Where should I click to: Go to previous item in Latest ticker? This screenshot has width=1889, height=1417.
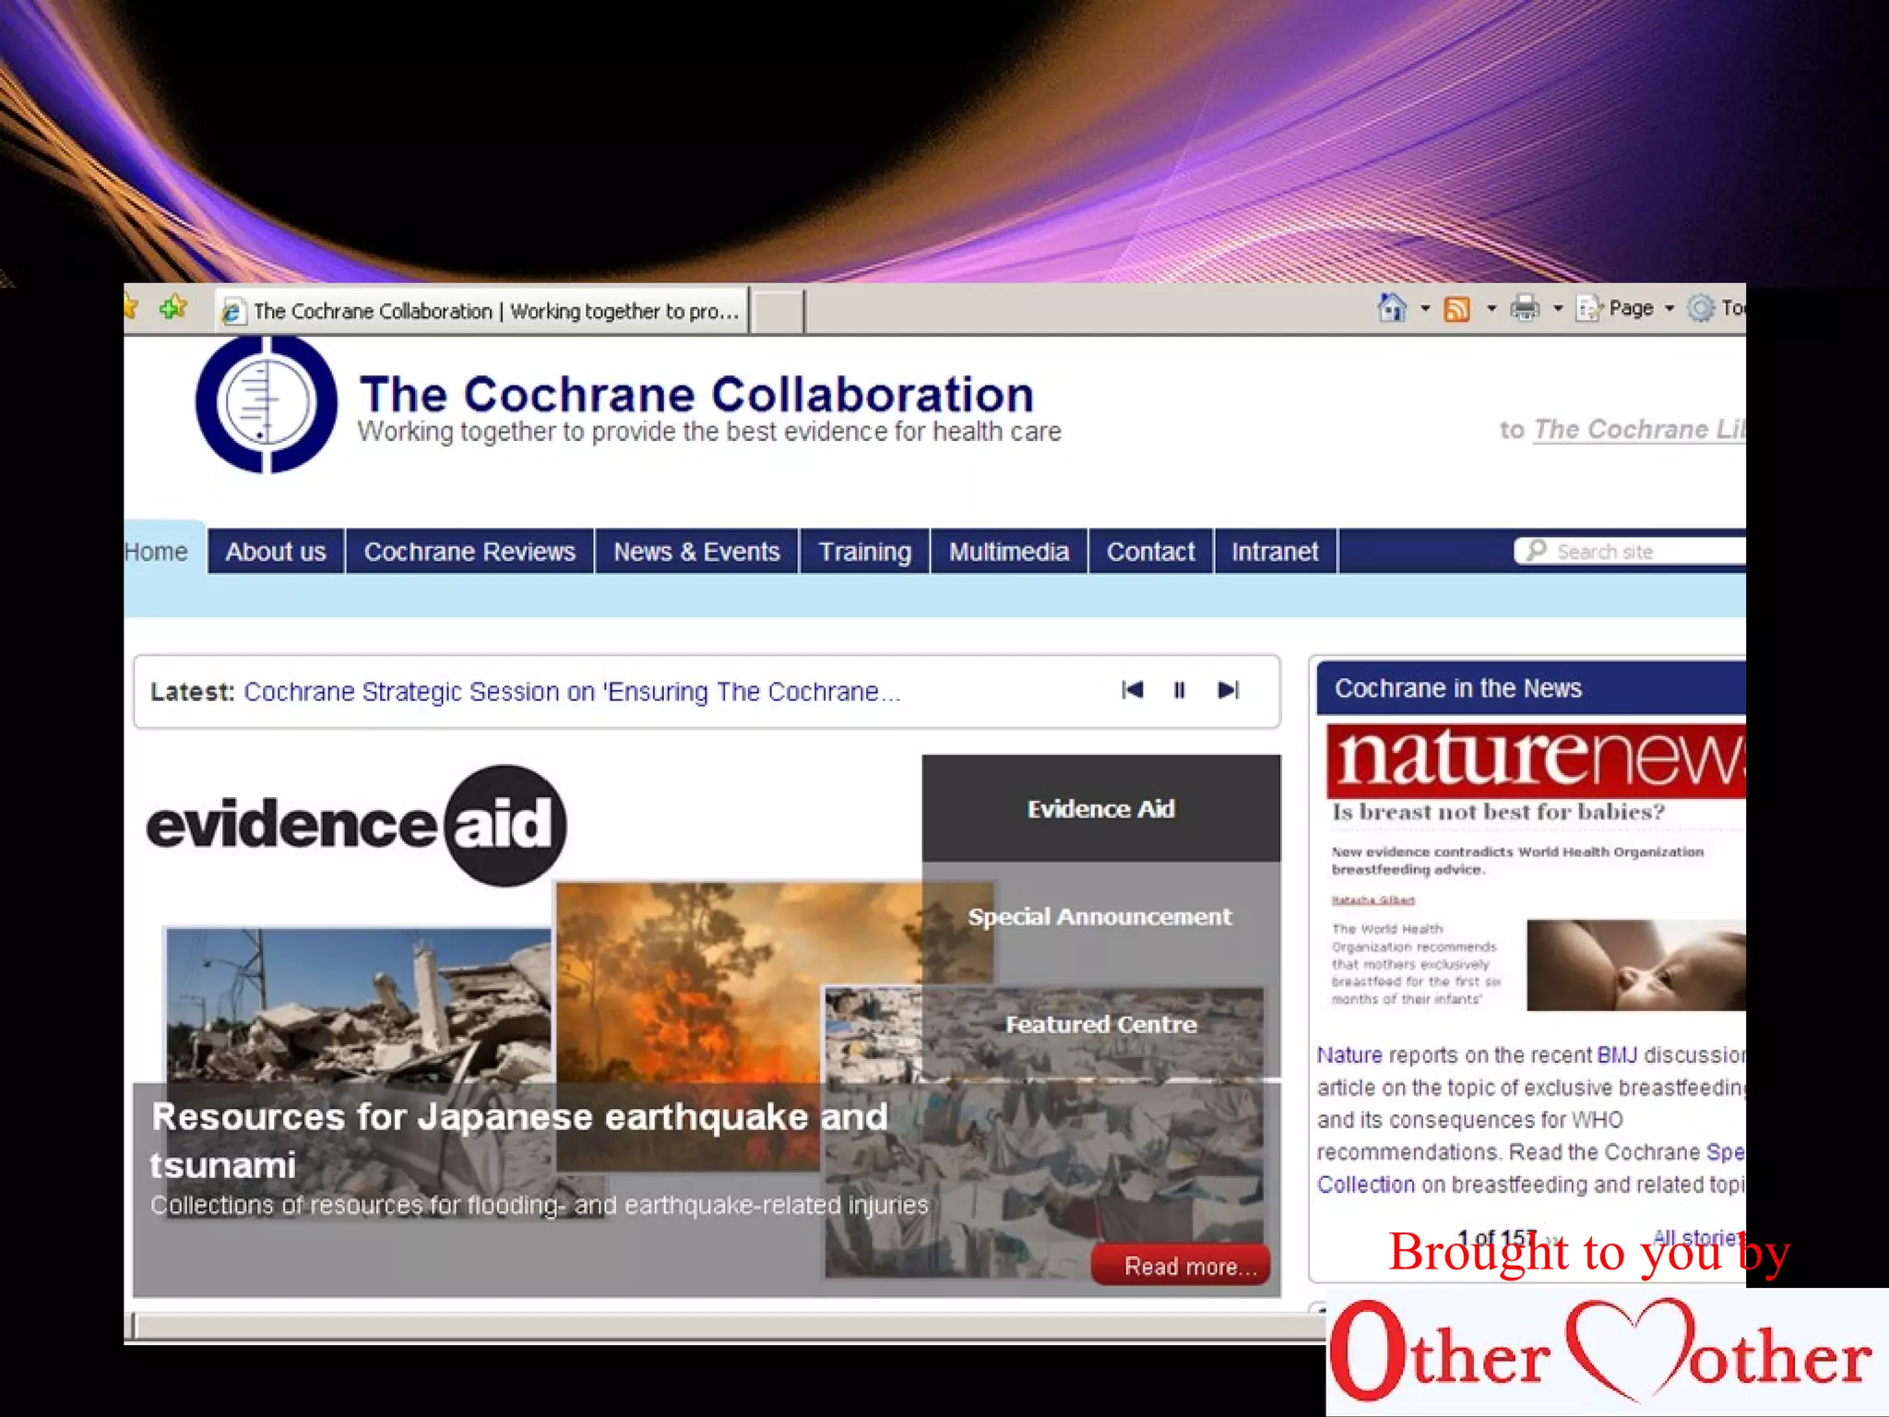click(x=1132, y=690)
